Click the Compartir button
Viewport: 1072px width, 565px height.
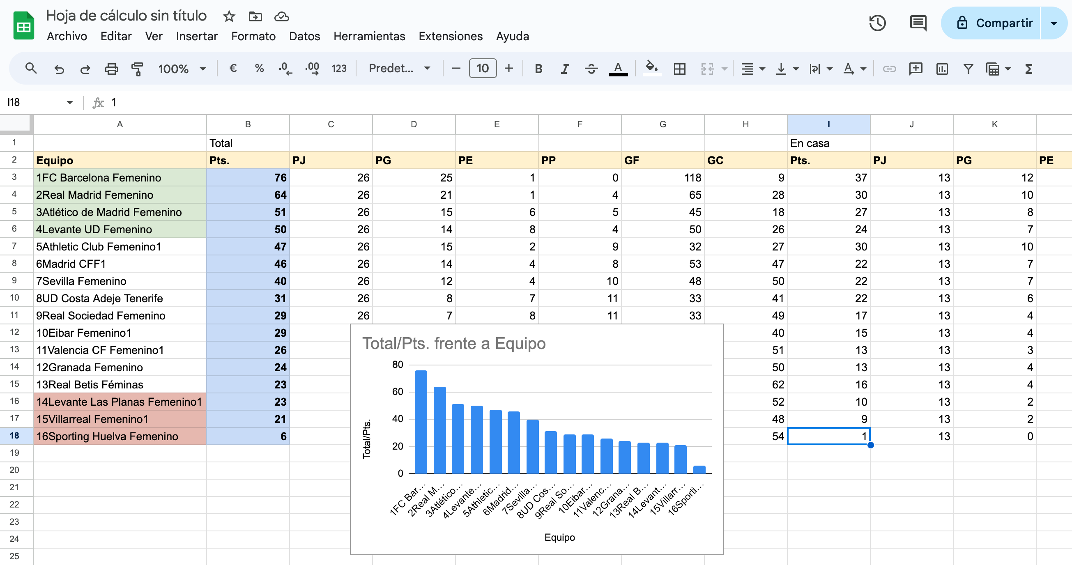point(994,23)
